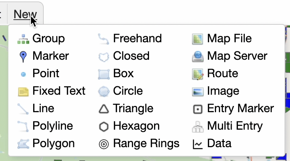The width and height of the screenshot is (290, 161).
Task: Click the Group icon
Action: pos(23,39)
